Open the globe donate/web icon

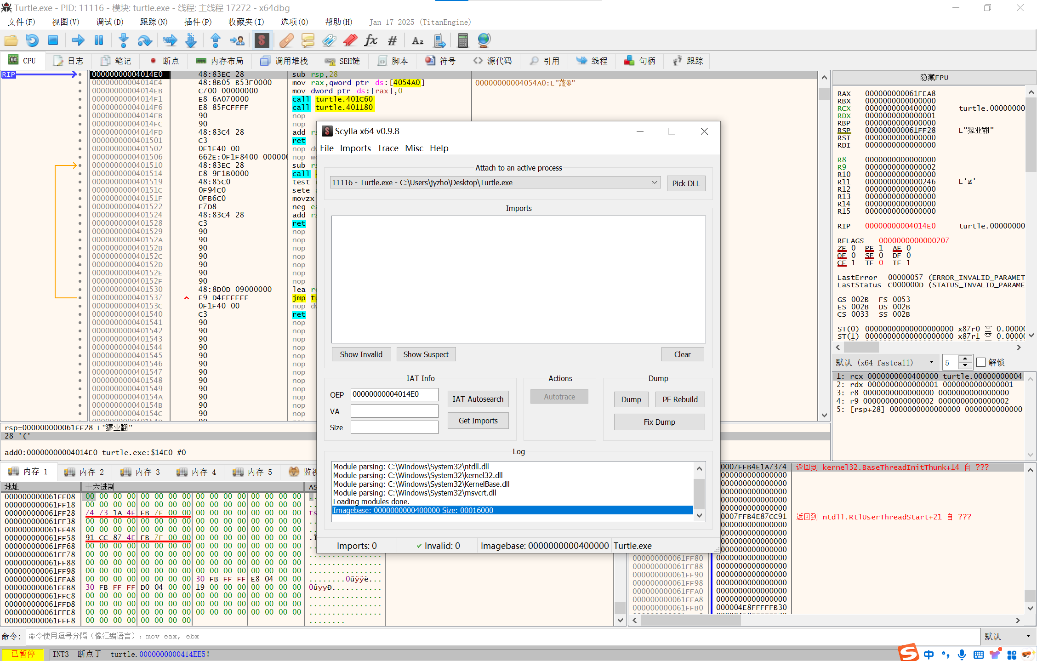(x=484, y=40)
